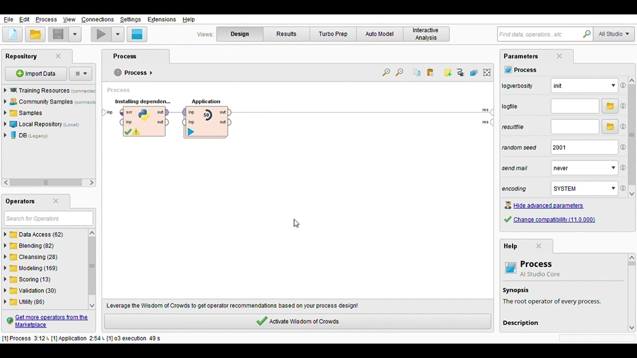The image size is (637, 358).
Task: Open the Interactive Analysis view
Action: click(425, 34)
